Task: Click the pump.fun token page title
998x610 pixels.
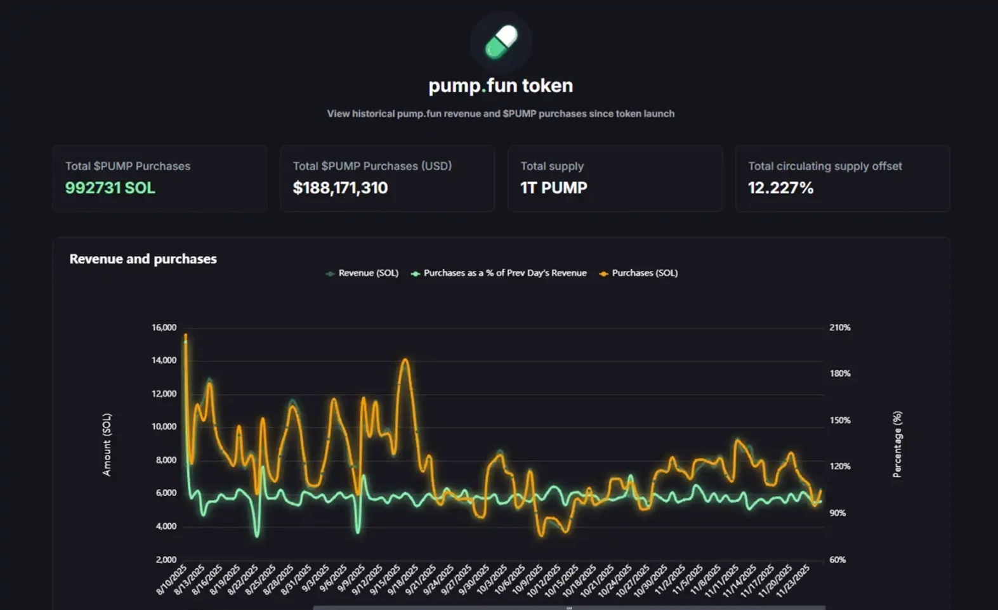Action: coord(501,86)
